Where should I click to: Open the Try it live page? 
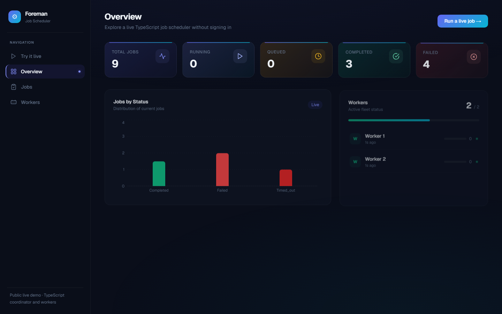[45, 56]
